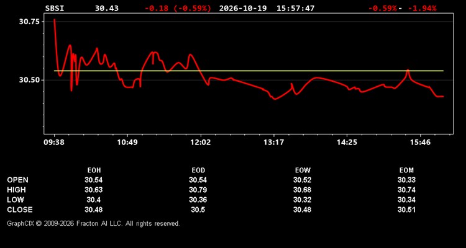This screenshot has width=466, height=248.
Task: Click the EOH column header
Action: click(x=94, y=170)
